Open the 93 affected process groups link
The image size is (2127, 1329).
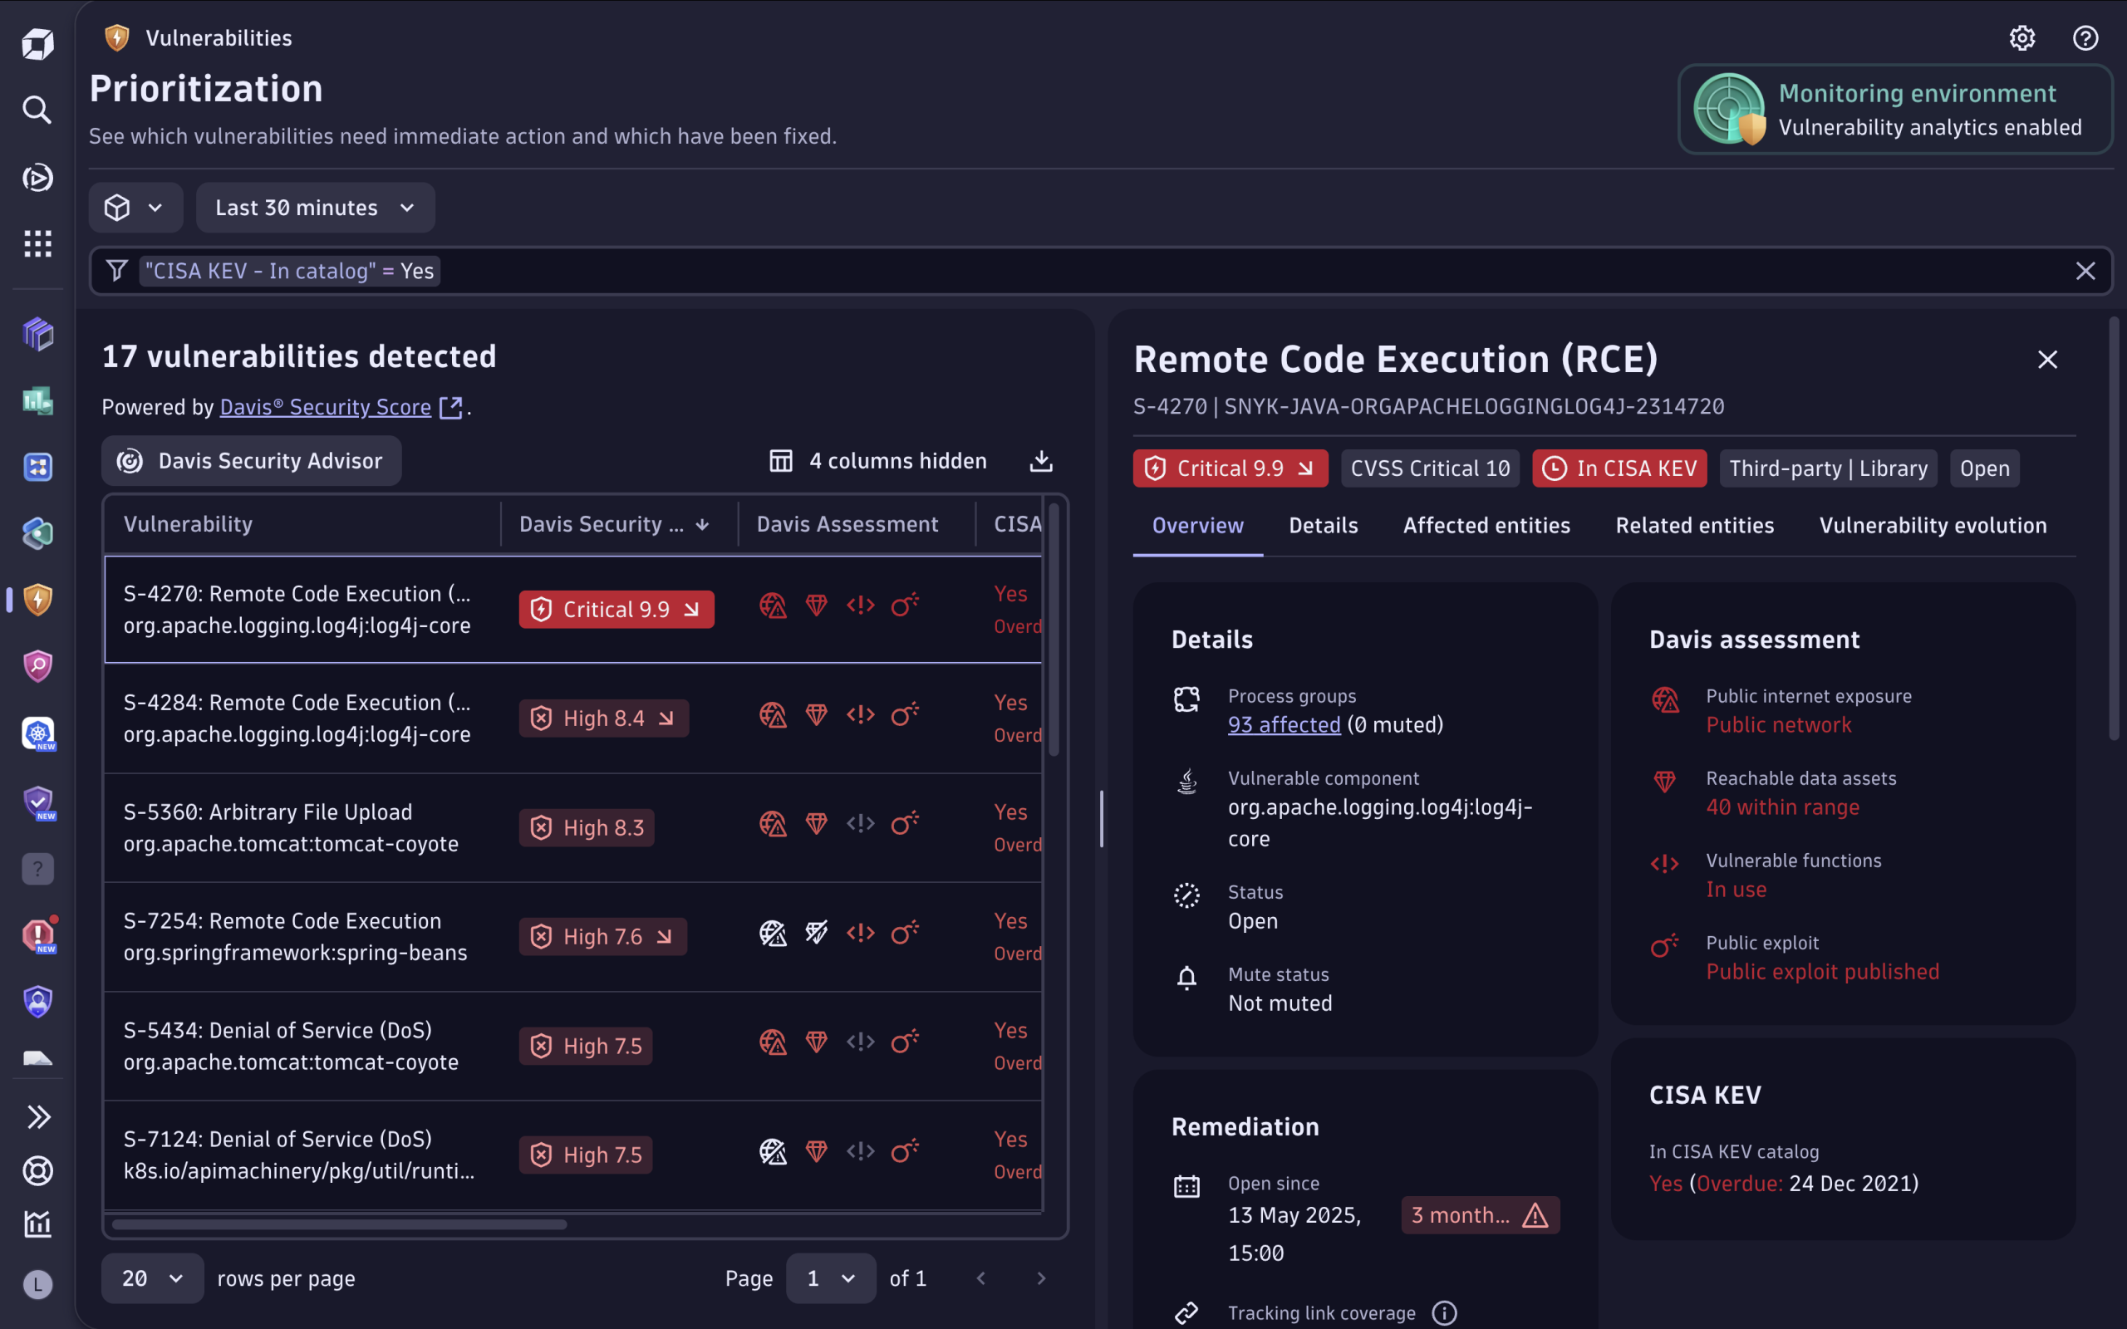(x=1283, y=724)
